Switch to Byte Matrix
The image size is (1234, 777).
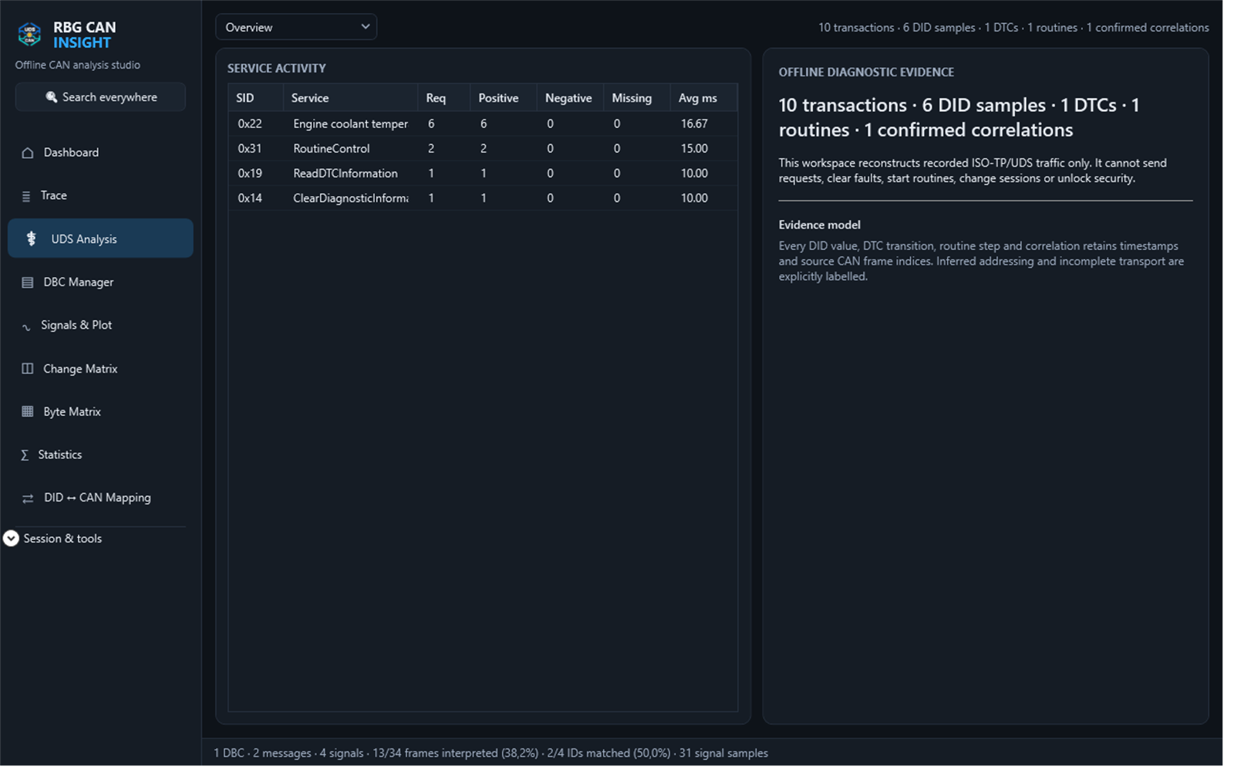100,412
